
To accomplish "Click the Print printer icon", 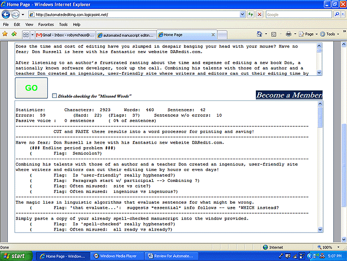I will pos(289,34).
